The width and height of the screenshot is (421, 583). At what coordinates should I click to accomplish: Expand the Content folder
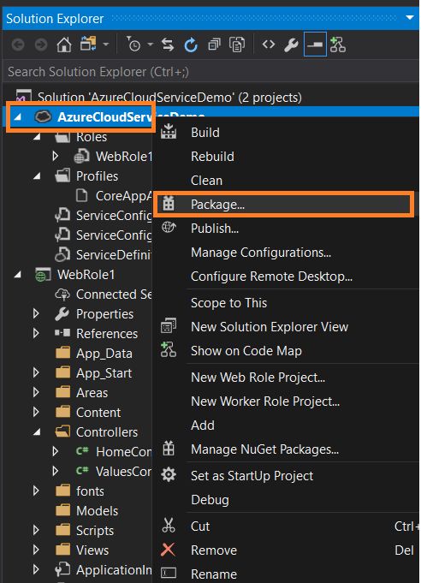[x=36, y=413]
